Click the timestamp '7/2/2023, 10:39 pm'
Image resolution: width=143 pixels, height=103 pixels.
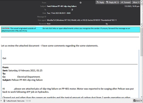pyautogui.click(x=132, y=6)
